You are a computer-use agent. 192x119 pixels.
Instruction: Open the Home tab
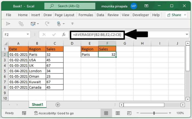tap(23, 15)
